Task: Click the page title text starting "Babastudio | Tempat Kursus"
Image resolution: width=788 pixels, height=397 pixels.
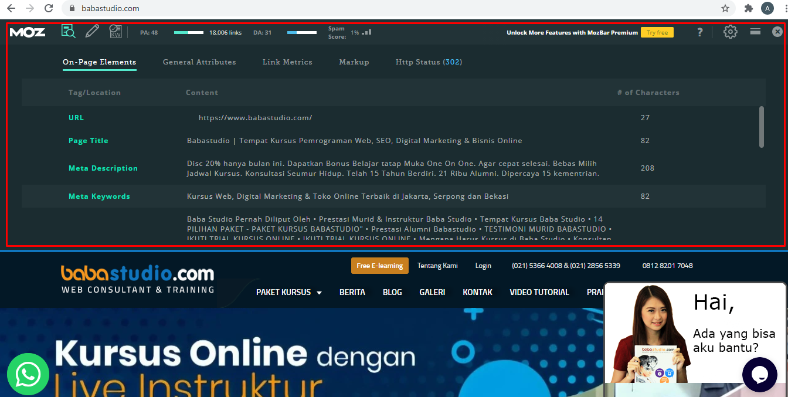Action: pyautogui.click(x=354, y=141)
